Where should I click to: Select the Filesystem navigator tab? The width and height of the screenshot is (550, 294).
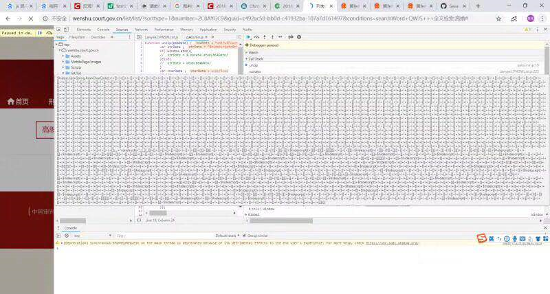point(77,37)
